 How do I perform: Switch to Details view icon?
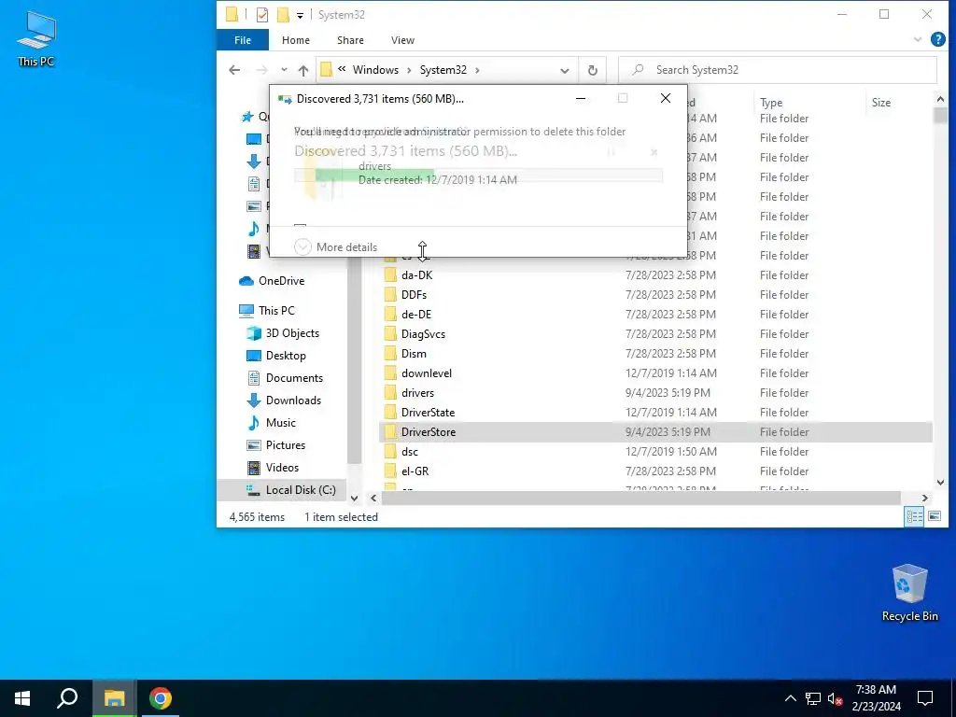[914, 517]
